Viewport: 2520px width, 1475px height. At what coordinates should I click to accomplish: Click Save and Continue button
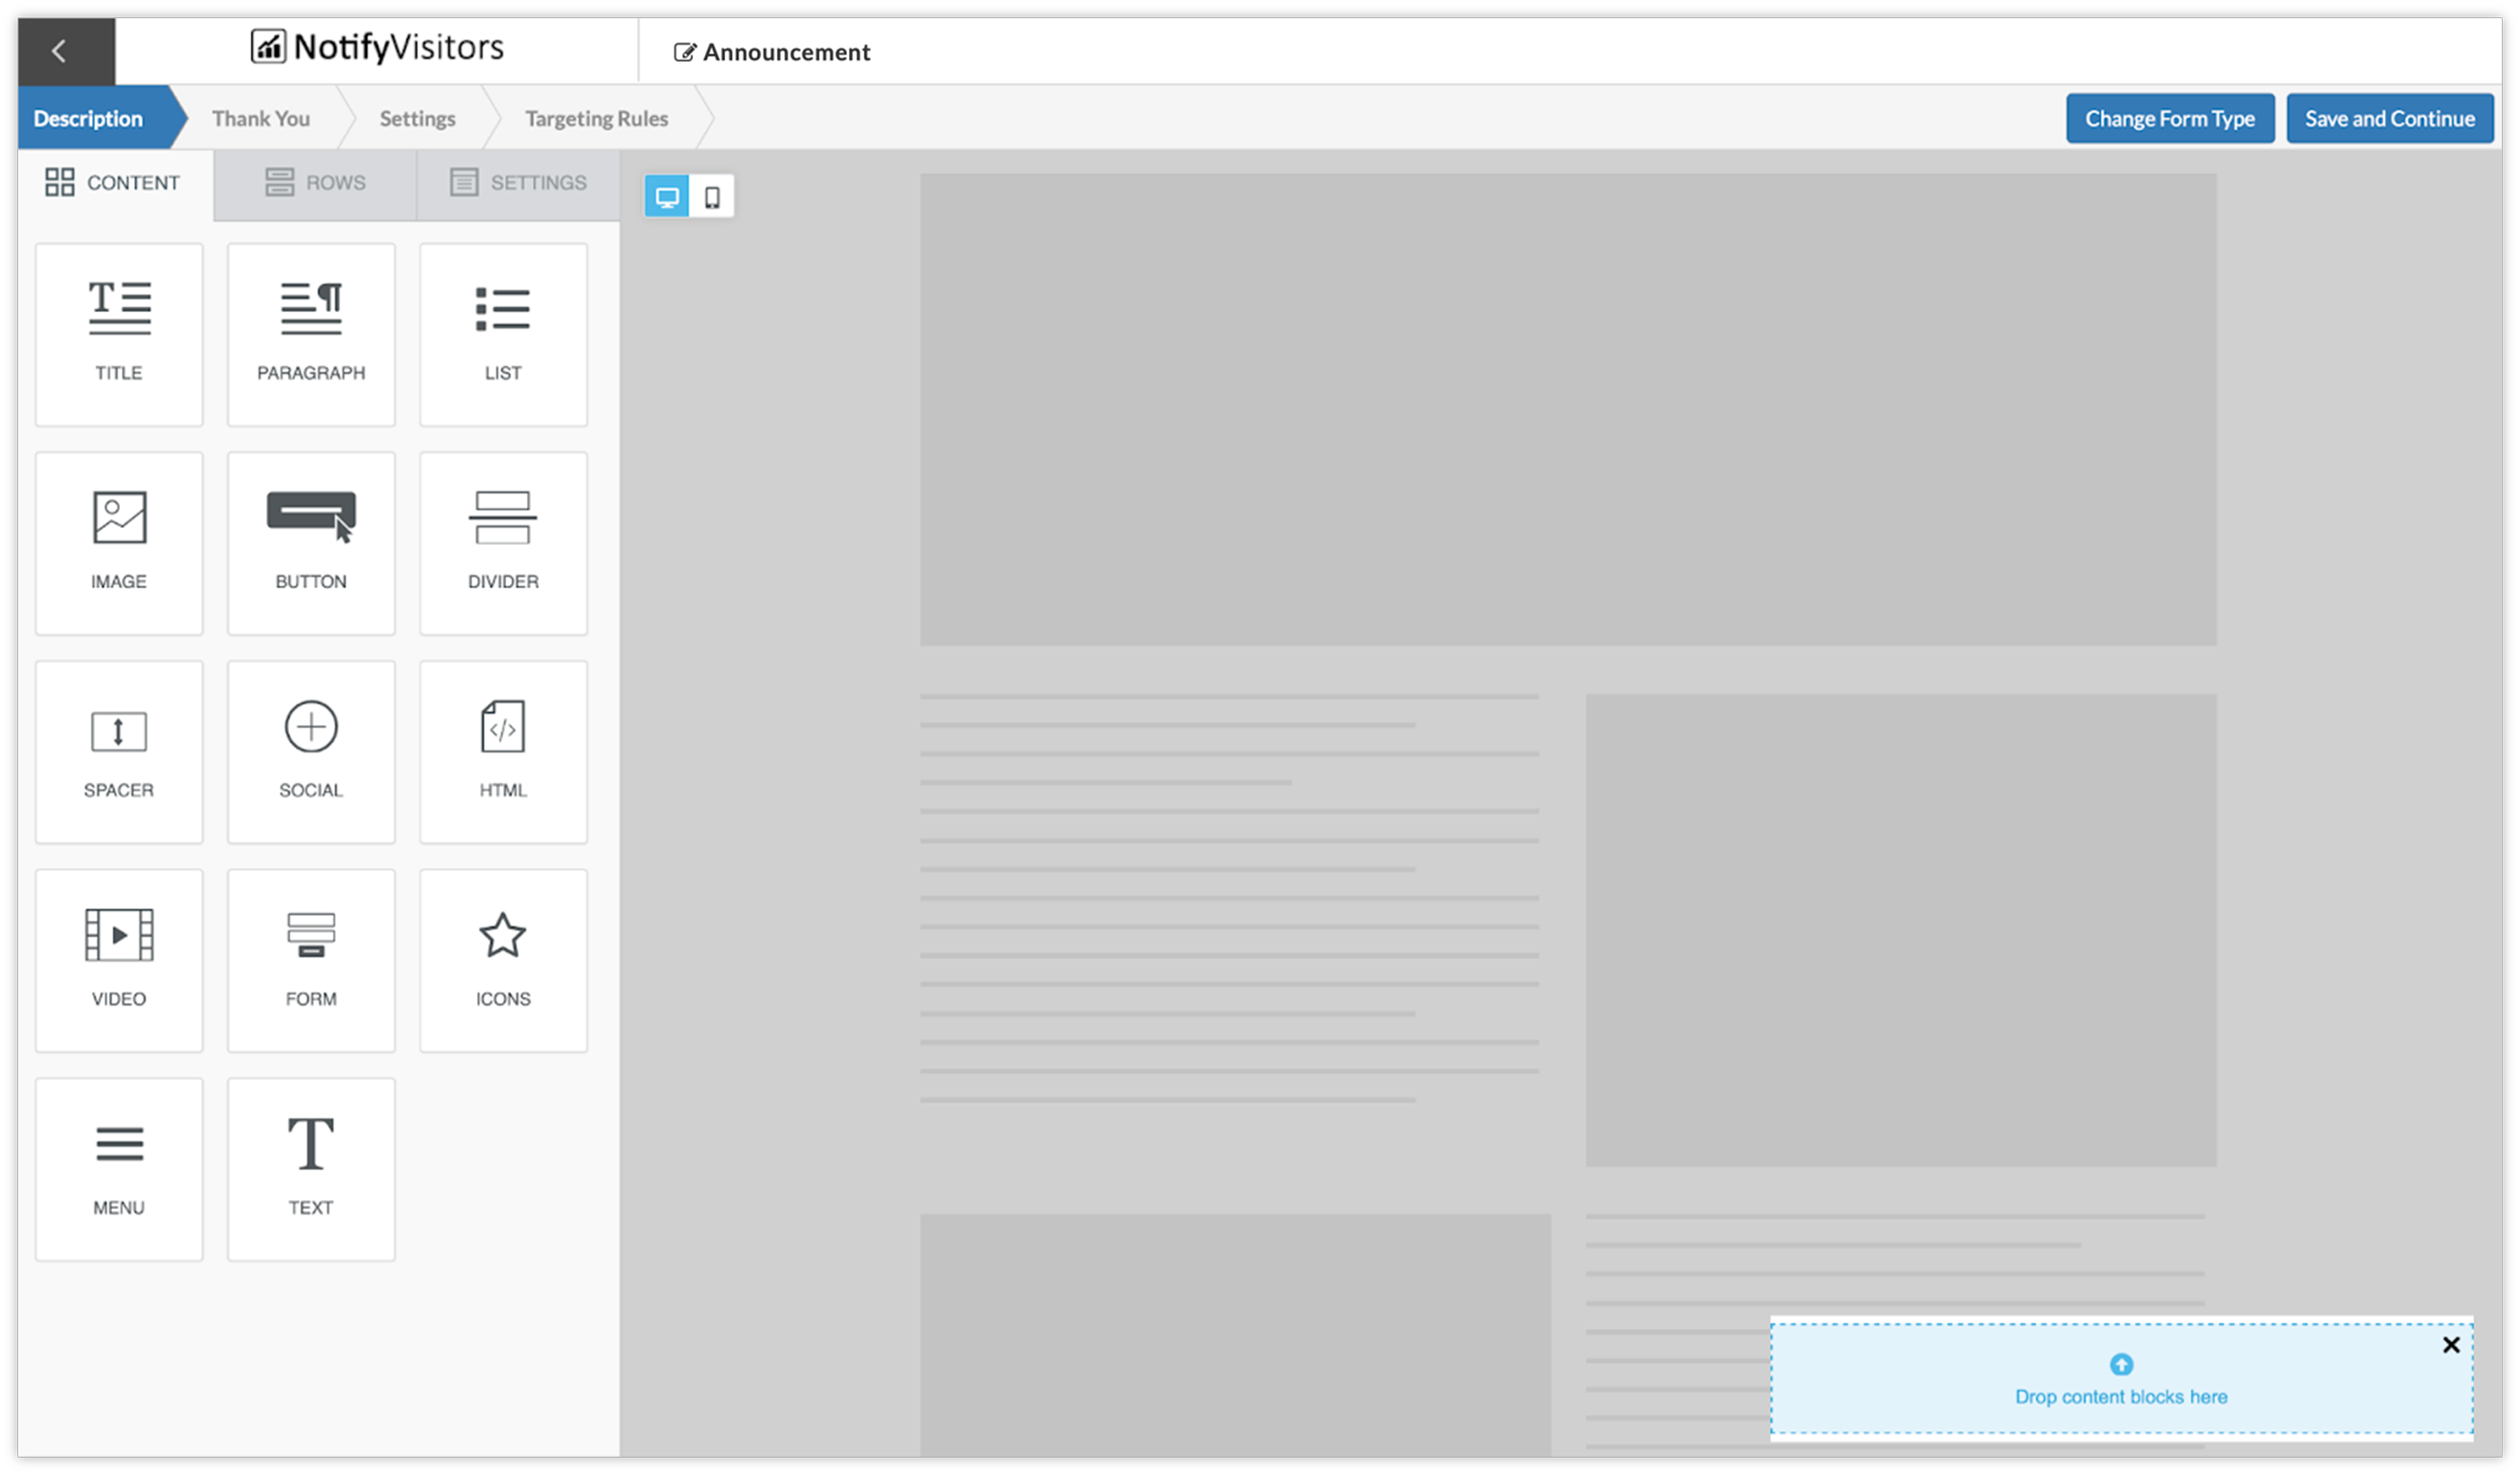pyautogui.click(x=2390, y=119)
